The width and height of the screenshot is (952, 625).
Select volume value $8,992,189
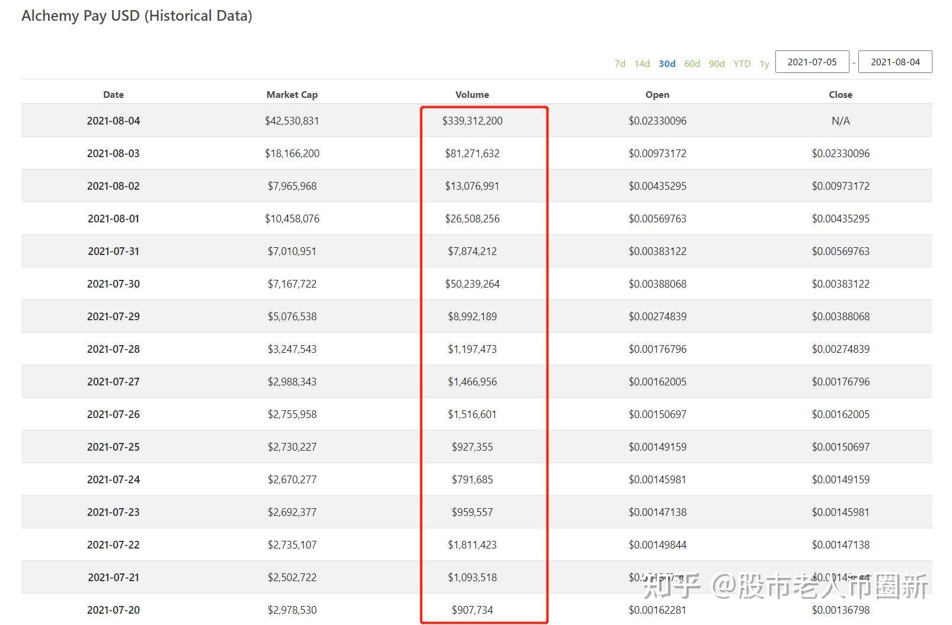[x=472, y=317]
